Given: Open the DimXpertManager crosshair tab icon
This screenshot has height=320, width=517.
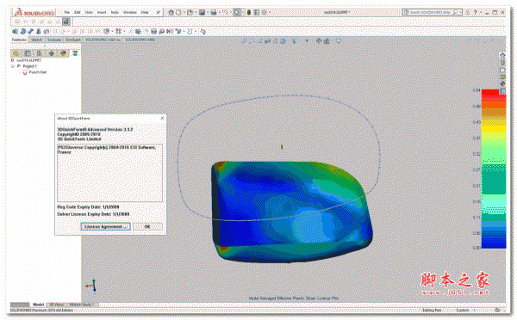Looking at the screenshot, I should click(52, 53).
